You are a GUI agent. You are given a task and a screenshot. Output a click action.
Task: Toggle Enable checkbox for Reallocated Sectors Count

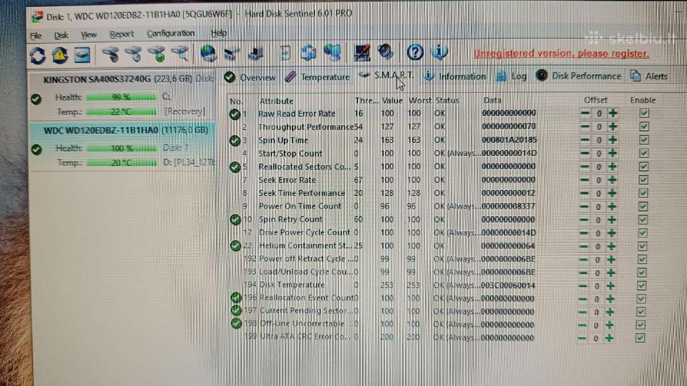pos(643,166)
